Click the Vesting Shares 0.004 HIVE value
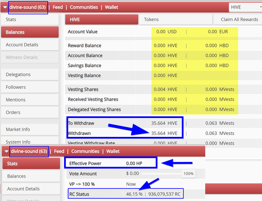 tap(166, 89)
